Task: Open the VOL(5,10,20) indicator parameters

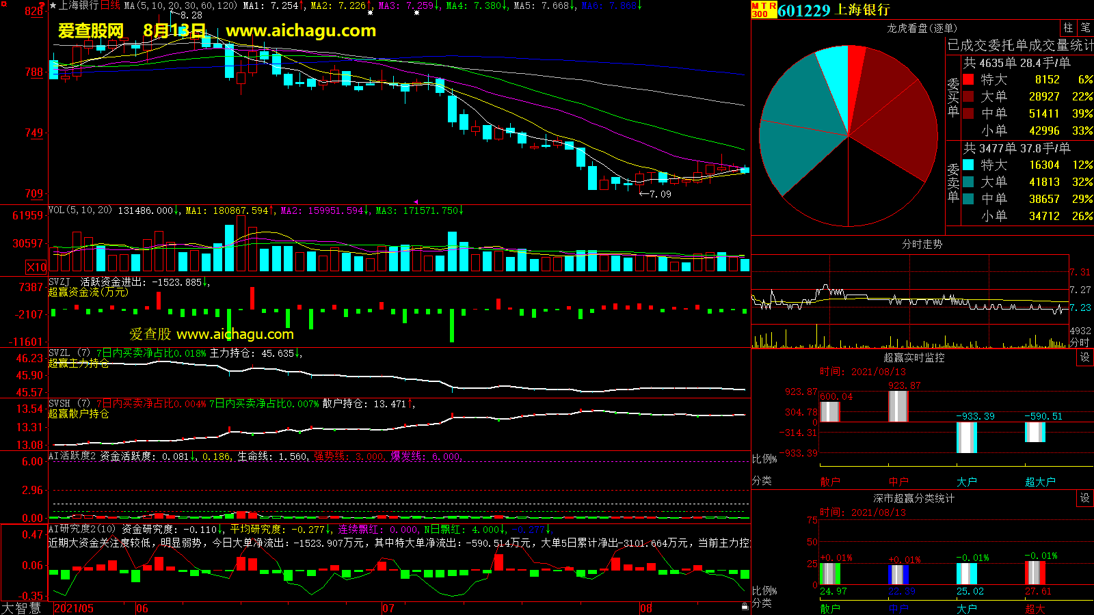Action: click(x=80, y=210)
